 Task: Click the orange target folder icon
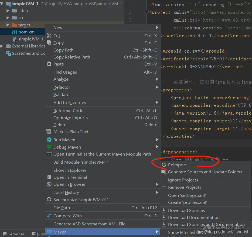15,25
